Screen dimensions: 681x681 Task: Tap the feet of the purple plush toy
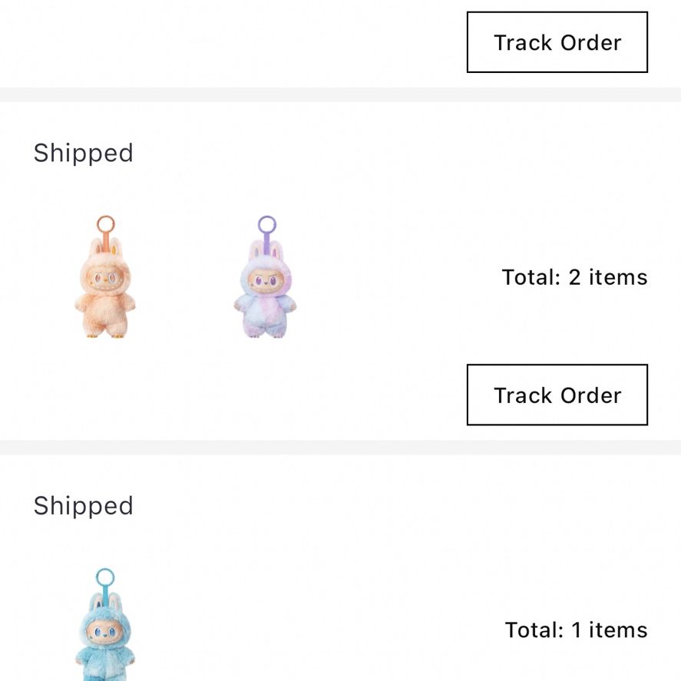(265, 333)
